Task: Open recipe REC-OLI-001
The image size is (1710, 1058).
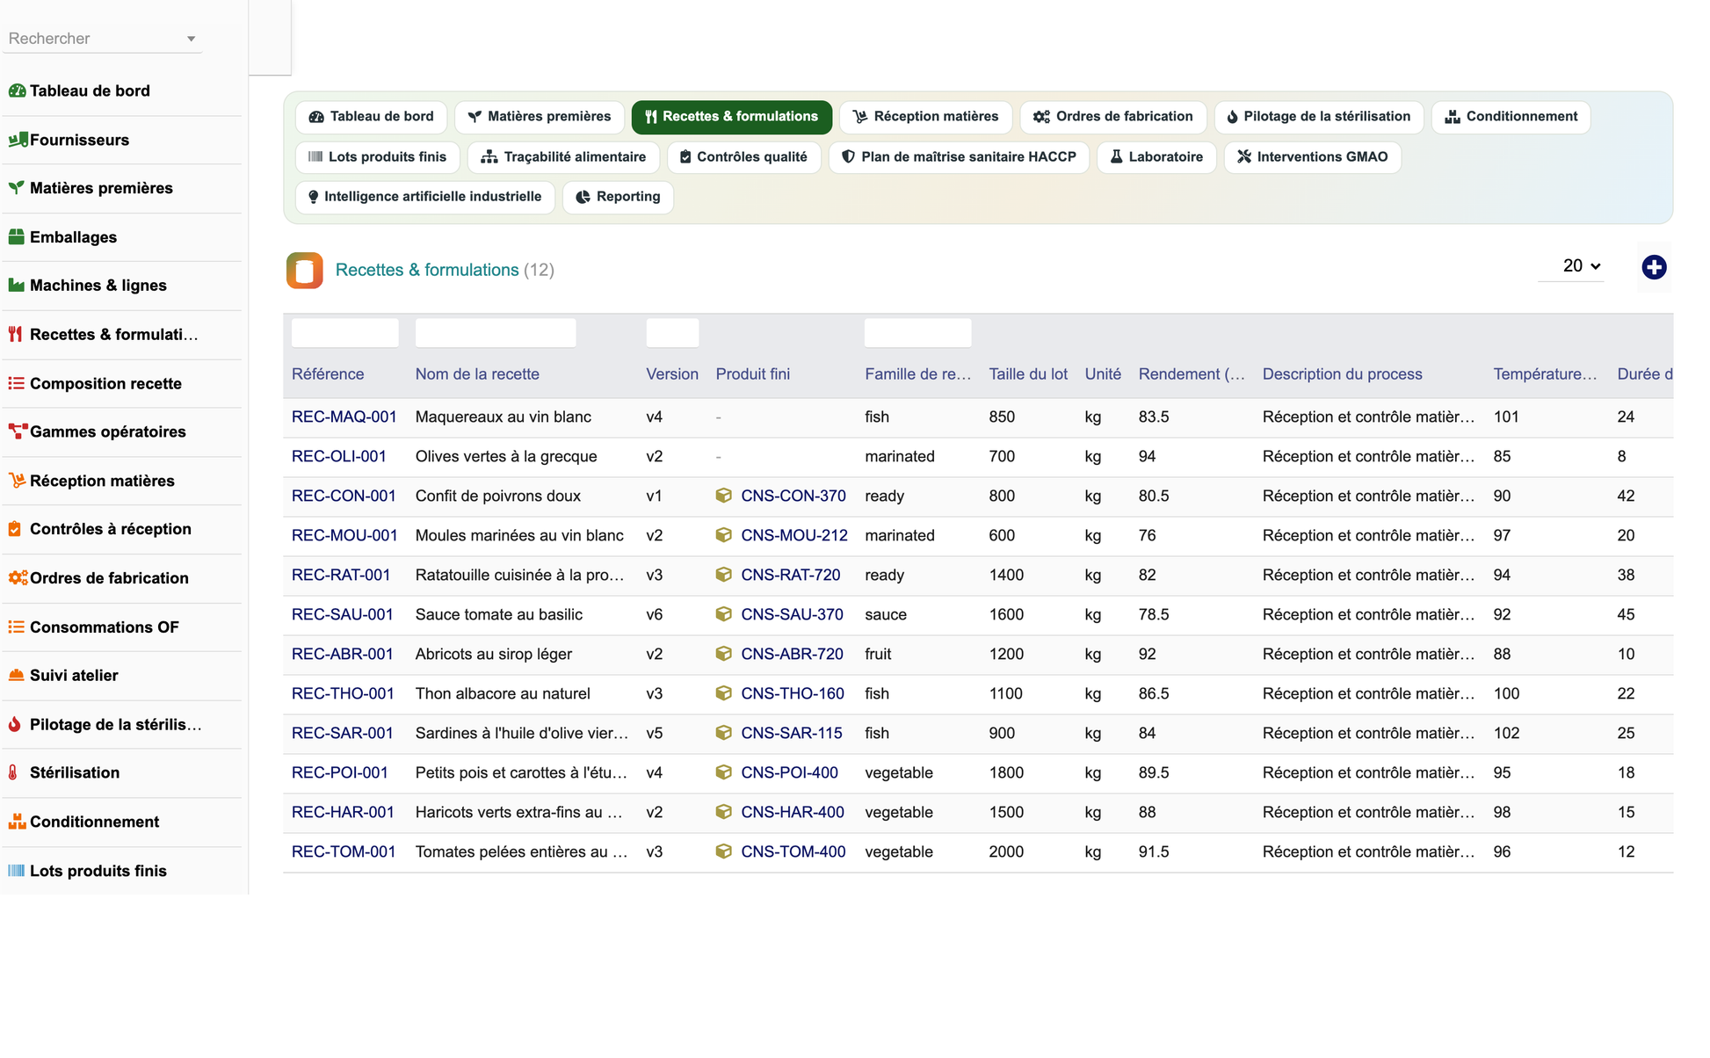Action: coord(339,456)
